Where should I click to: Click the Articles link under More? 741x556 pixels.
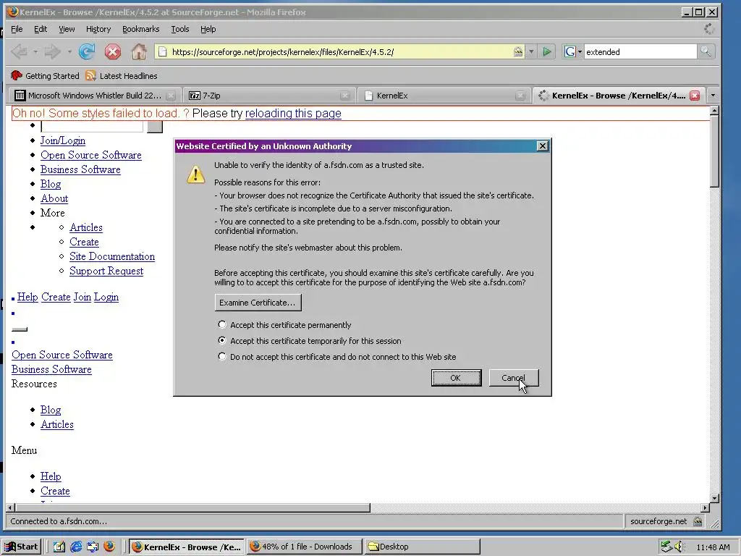(86, 227)
